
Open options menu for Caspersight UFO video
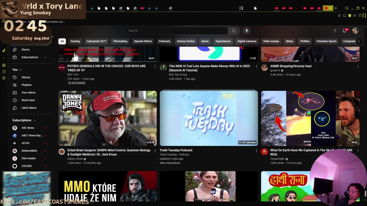[x=358, y=150]
